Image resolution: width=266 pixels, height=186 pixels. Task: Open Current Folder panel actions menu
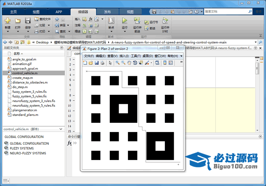pyautogui.click(x=62, y=48)
